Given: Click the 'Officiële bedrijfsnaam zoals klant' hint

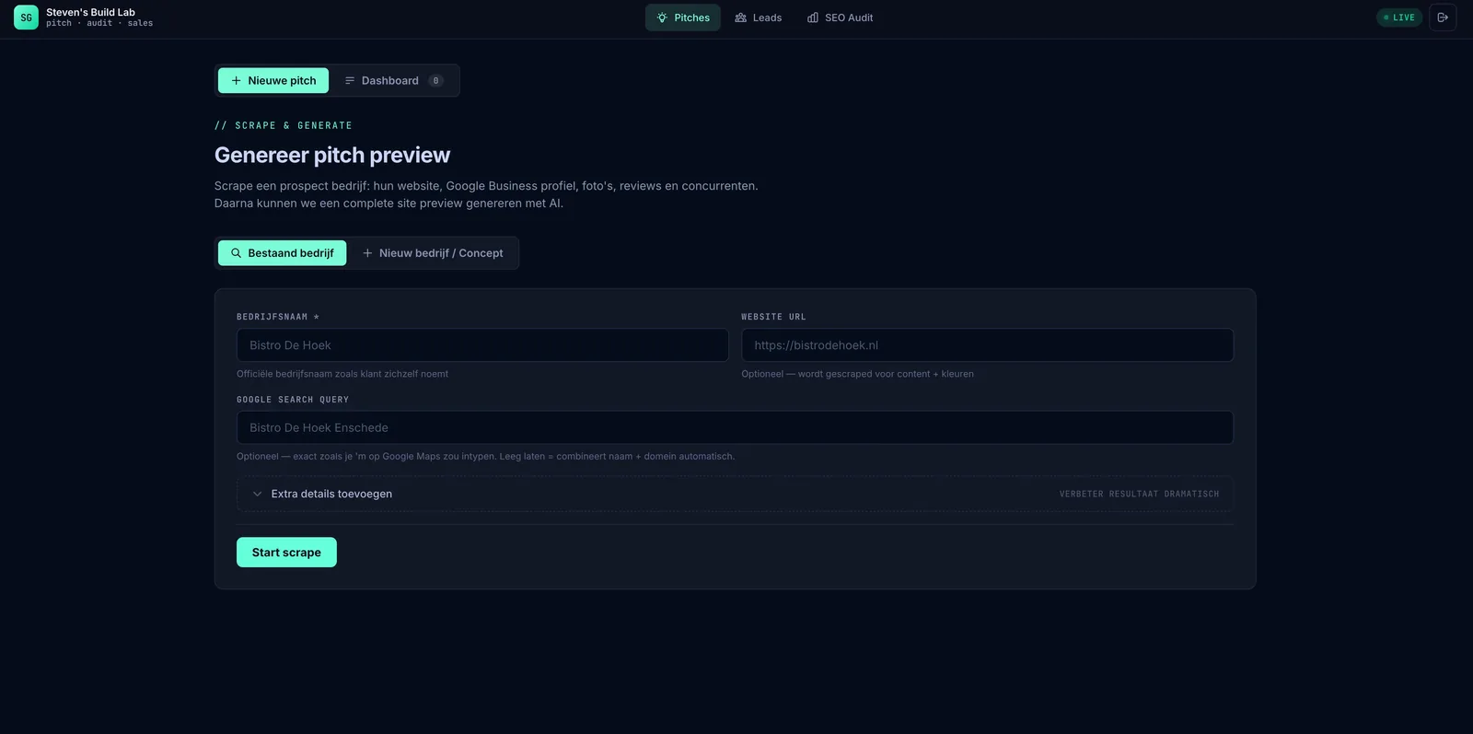Looking at the screenshot, I should pyautogui.click(x=342, y=374).
